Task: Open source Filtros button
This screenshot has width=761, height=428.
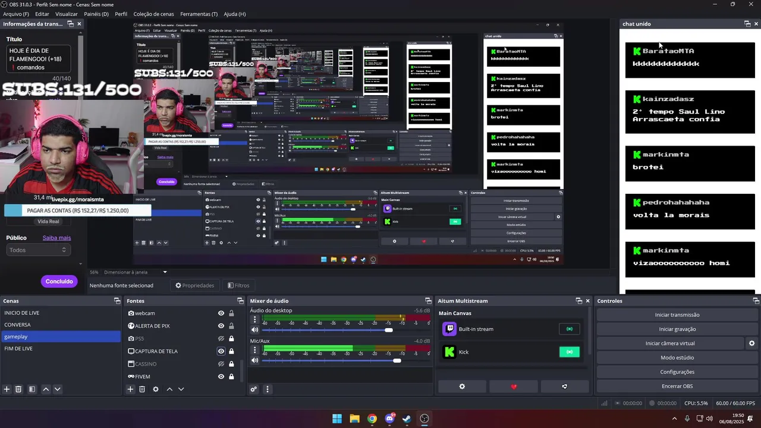Action: [238, 285]
